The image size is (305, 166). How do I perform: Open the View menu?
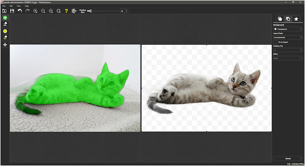coord(19,6)
